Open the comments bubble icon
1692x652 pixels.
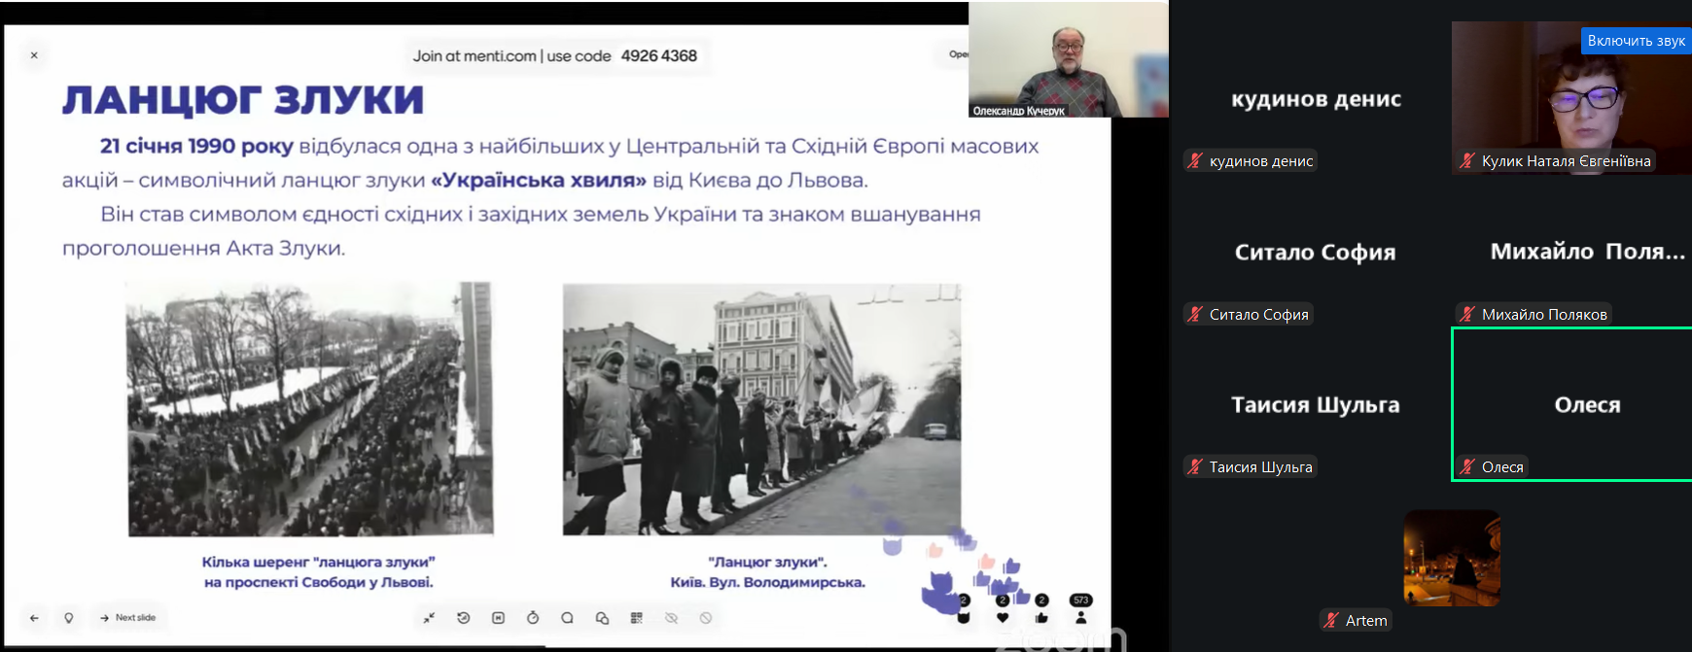click(x=567, y=618)
